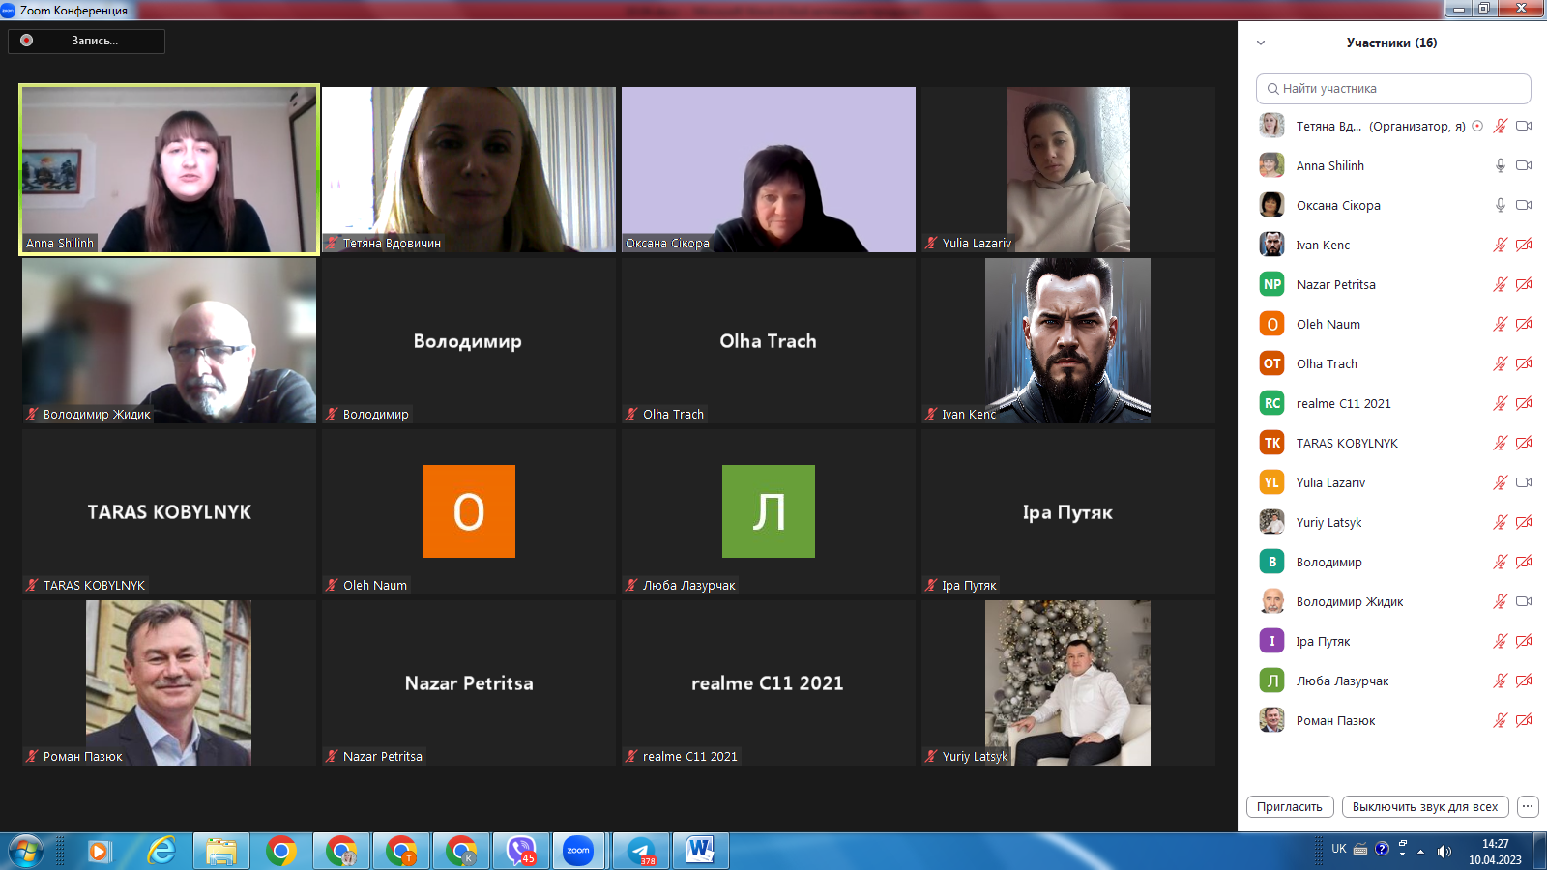This screenshot has width=1547, height=870.
Task: Select Olha Trach in the participants list
Action: (x=1327, y=363)
